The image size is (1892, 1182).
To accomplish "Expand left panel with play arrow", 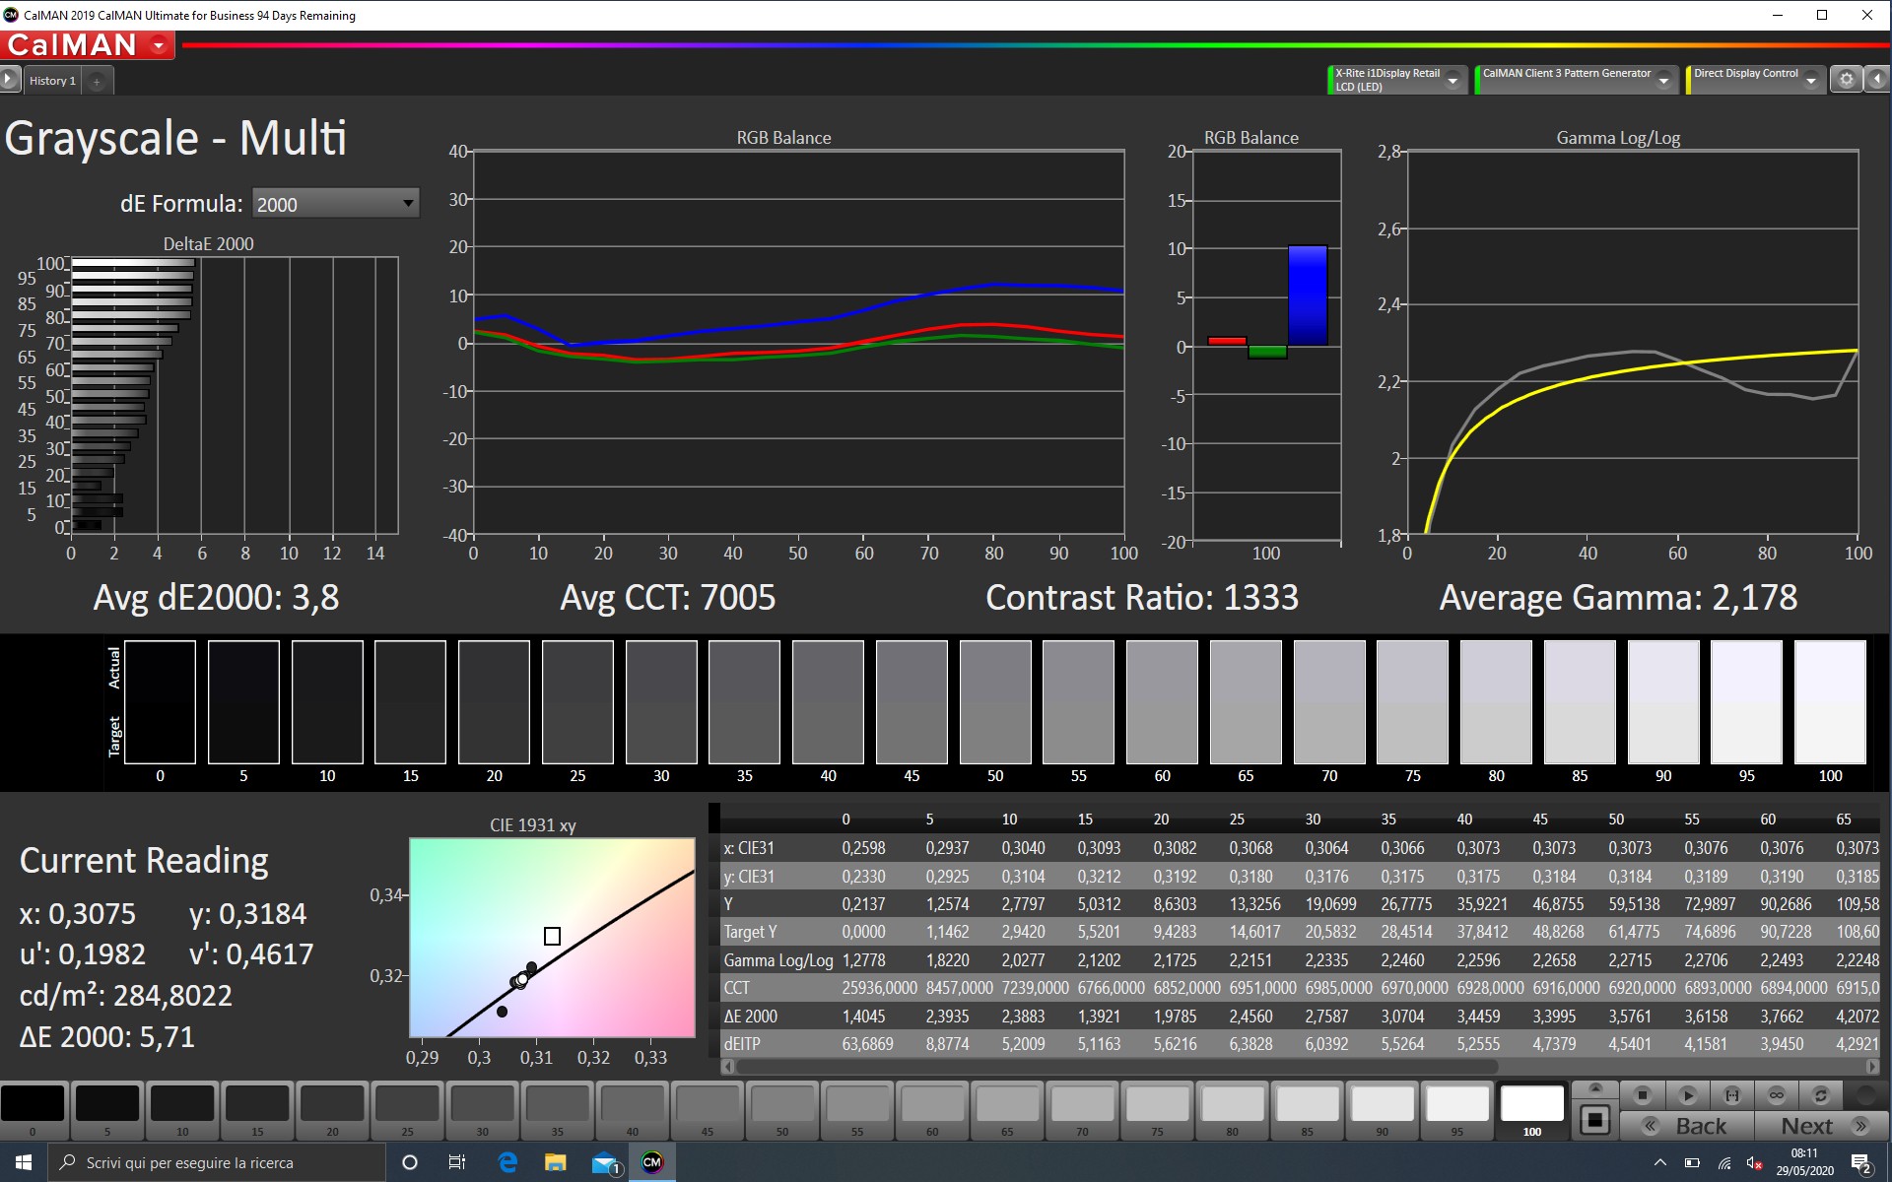I will (9, 80).
